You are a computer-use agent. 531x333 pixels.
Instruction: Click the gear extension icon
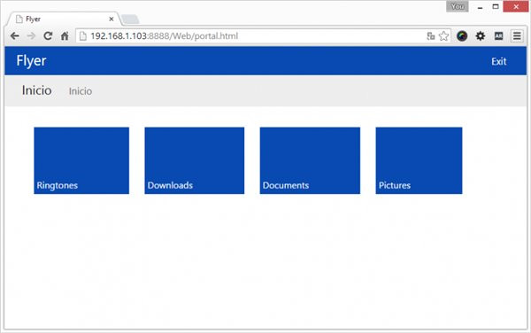pos(481,36)
